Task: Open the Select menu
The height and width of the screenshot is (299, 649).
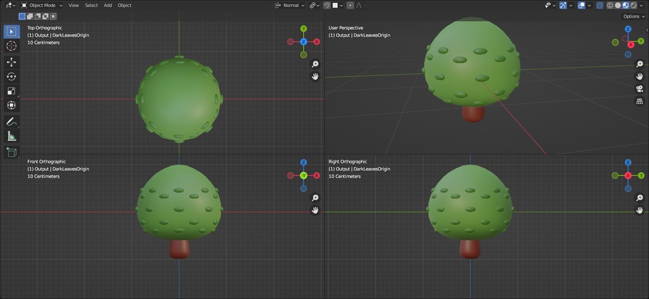Action: click(91, 5)
